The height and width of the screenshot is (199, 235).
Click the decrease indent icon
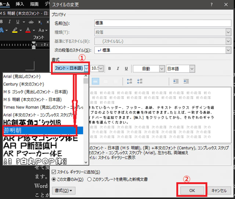[x=176, y=81]
